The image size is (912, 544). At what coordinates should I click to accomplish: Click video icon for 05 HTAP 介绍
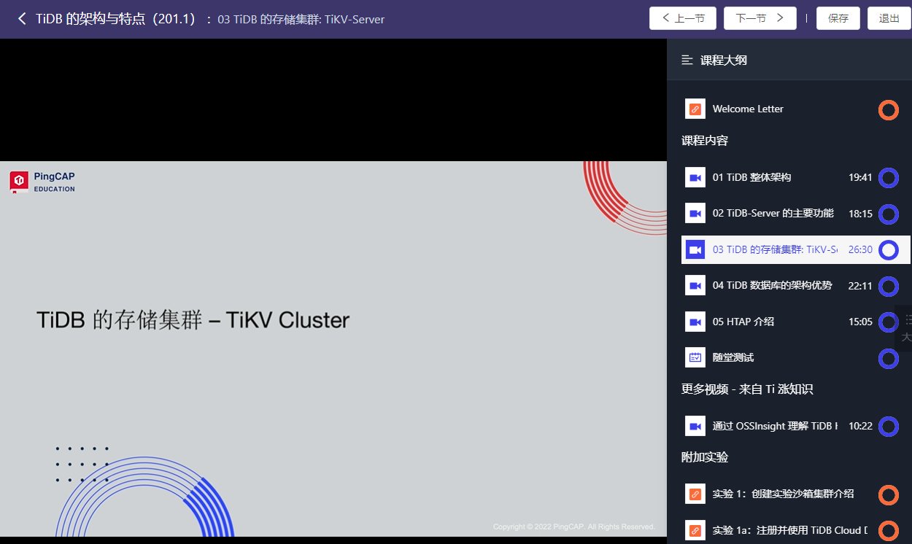pyautogui.click(x=695, y=322)
